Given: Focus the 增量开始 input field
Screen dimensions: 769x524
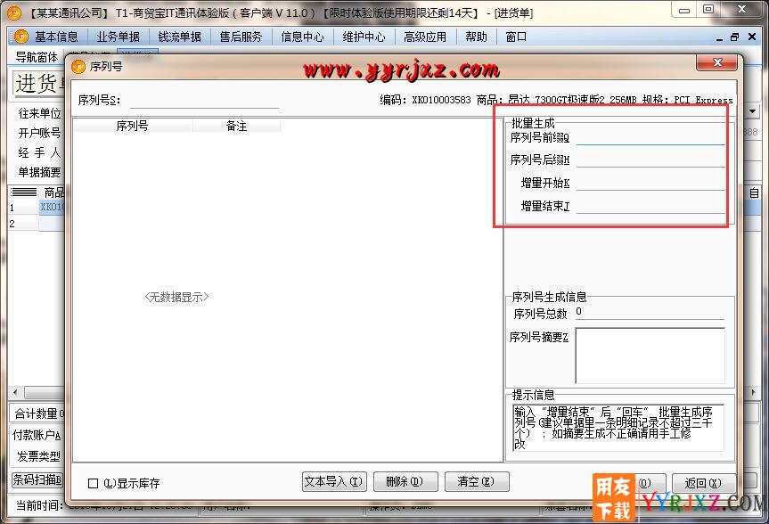Looking at the screenshot, I should pos(650,184).
